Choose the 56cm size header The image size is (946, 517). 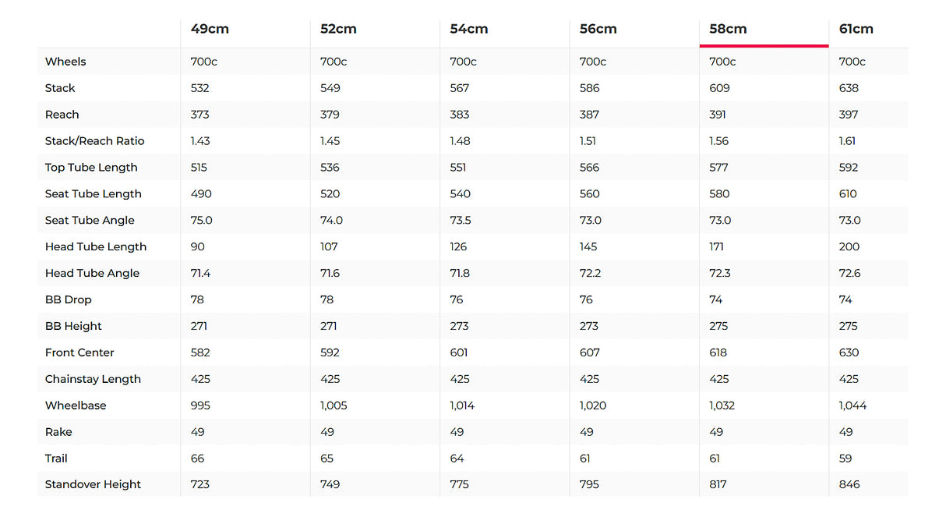pyautogui.click(x=598, y=29)
